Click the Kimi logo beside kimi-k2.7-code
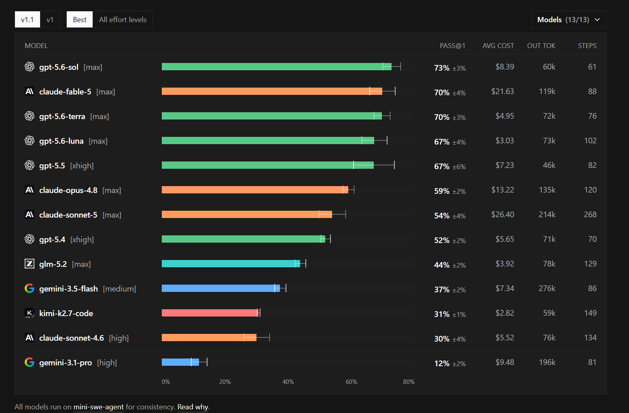This screenshot has width=629, height=413. coord(30,313)
